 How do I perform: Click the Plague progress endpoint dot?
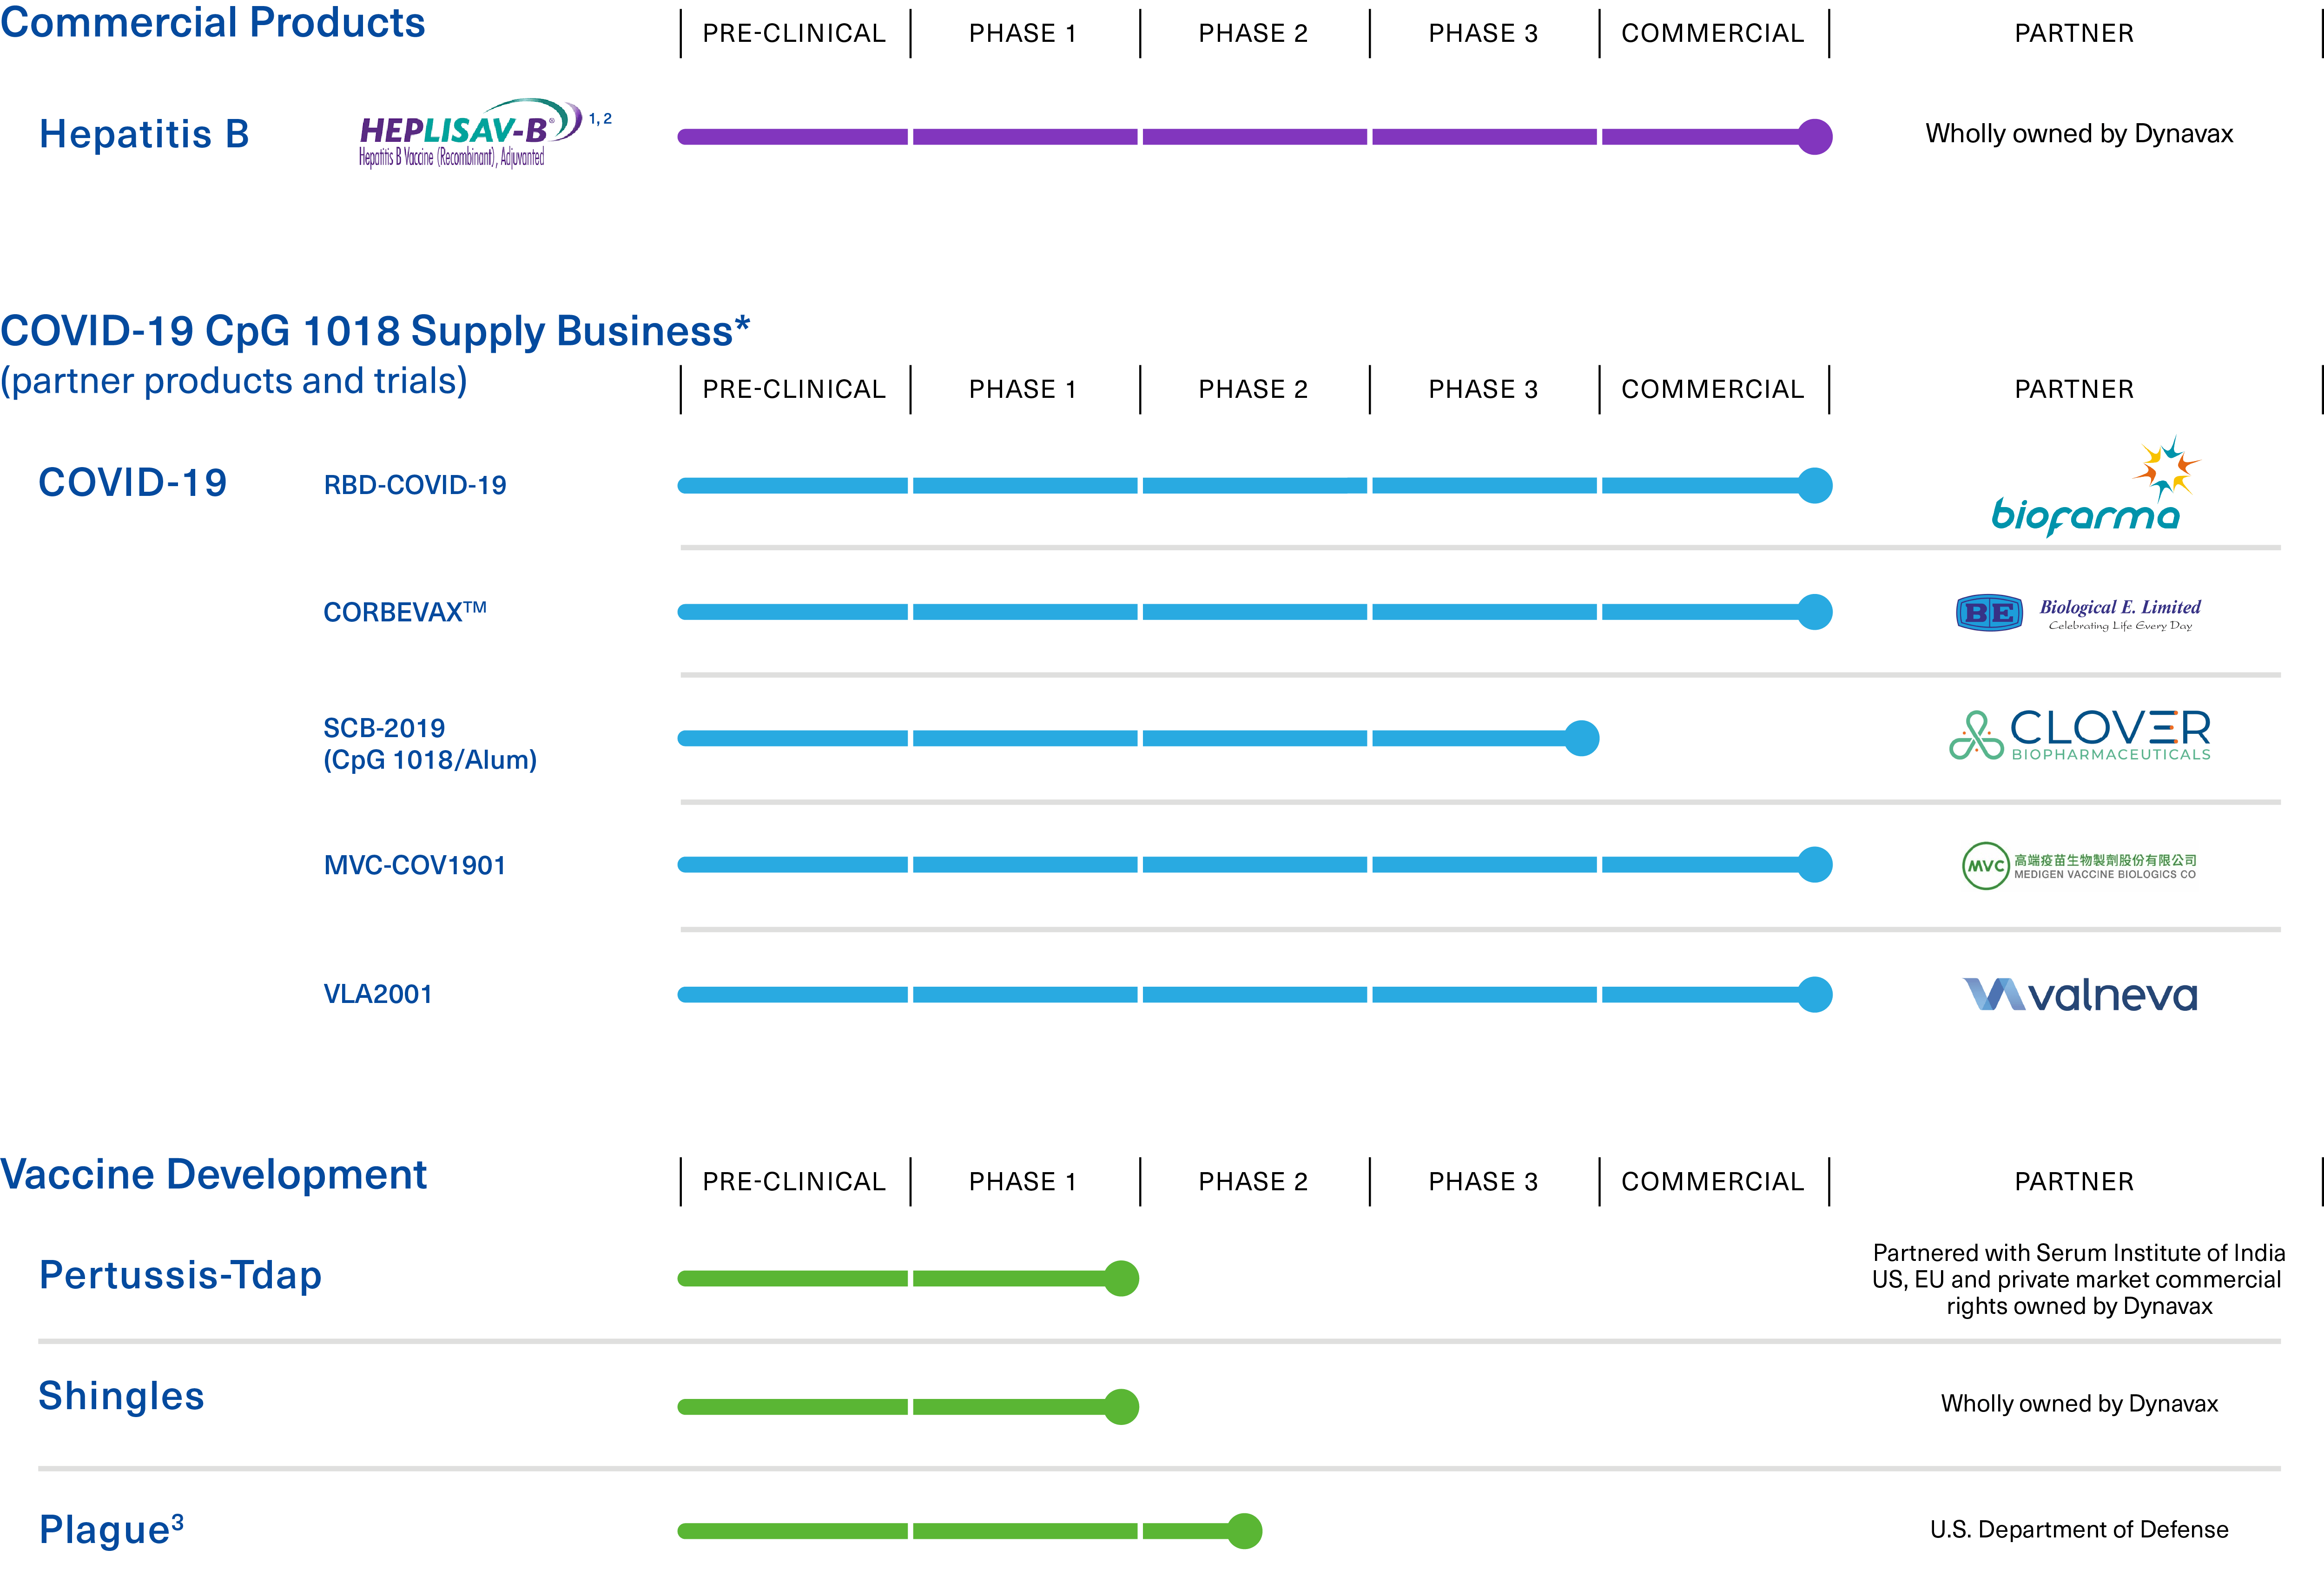click(x=1244, y=1531)
